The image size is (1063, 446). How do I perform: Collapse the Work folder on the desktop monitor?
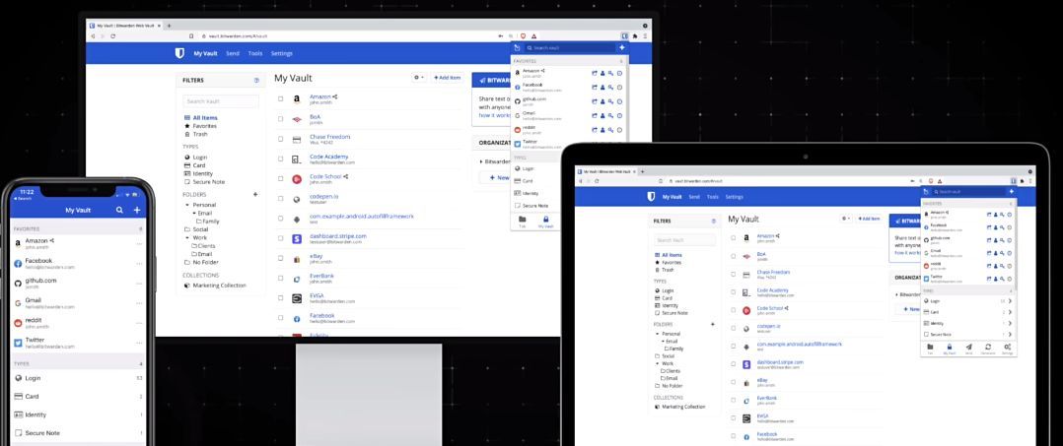(187, 237)
